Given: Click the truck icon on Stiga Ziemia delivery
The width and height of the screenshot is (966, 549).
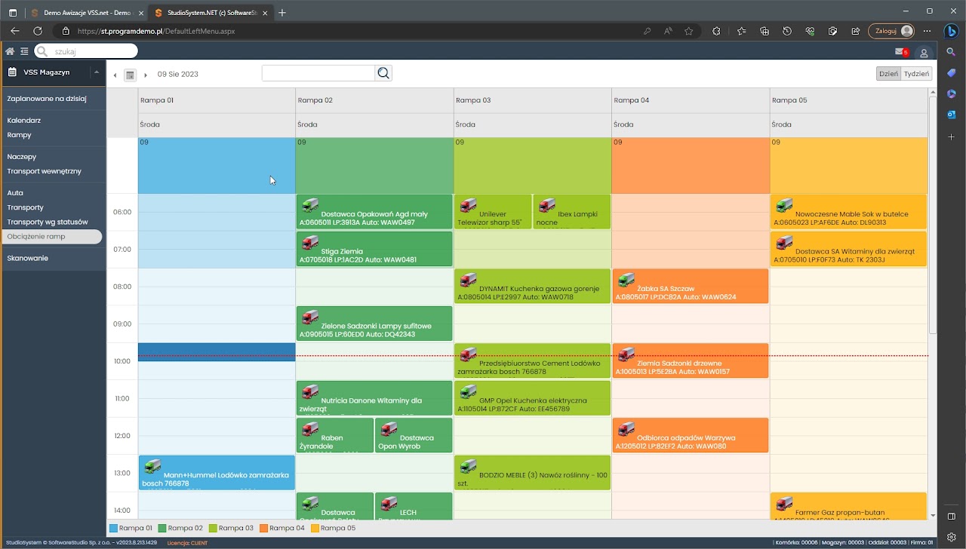Looking at the screenshot, I should coord(309,242).
